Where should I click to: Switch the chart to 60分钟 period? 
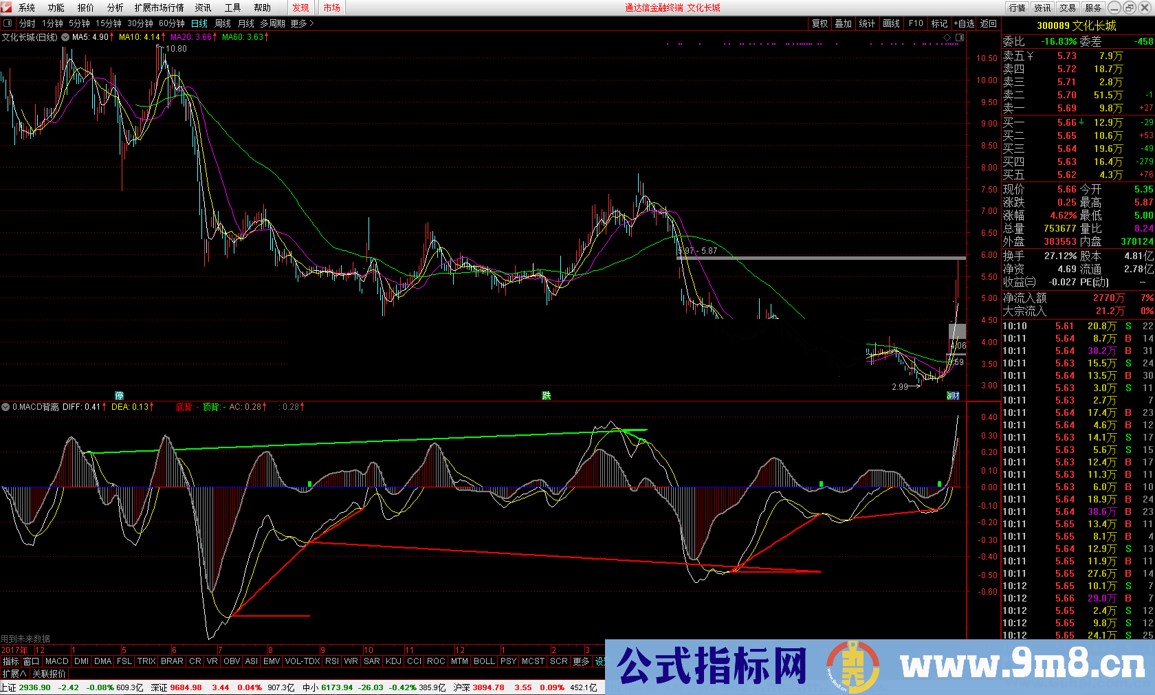coord(172,23)
